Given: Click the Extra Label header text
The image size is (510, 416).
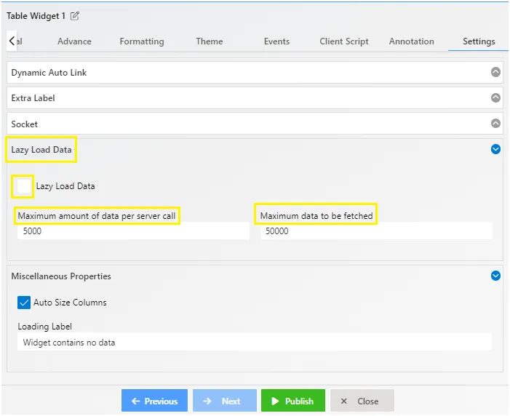Looking at the screenshot, I should pos(33,98).
